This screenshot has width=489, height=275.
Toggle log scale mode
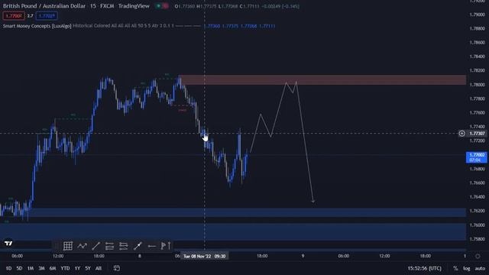point(467,268)
